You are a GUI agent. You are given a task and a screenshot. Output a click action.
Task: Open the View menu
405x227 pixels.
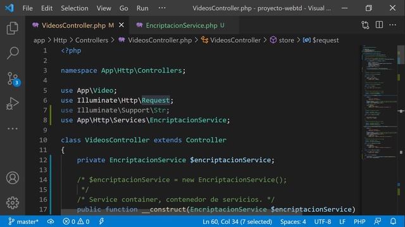coord(104,8)
